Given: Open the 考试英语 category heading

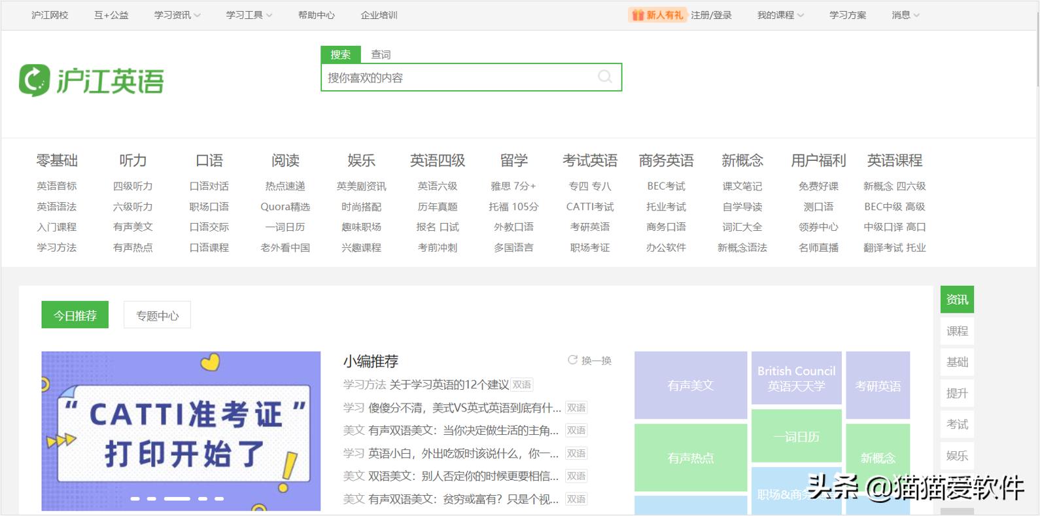Looking at the screenshot, I should [590, 160].
